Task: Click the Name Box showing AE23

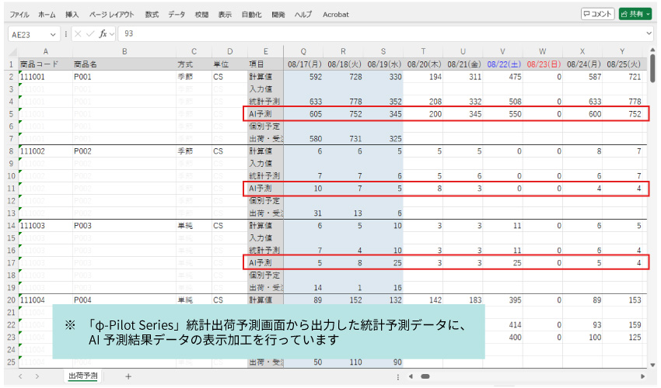Action: 28,34
